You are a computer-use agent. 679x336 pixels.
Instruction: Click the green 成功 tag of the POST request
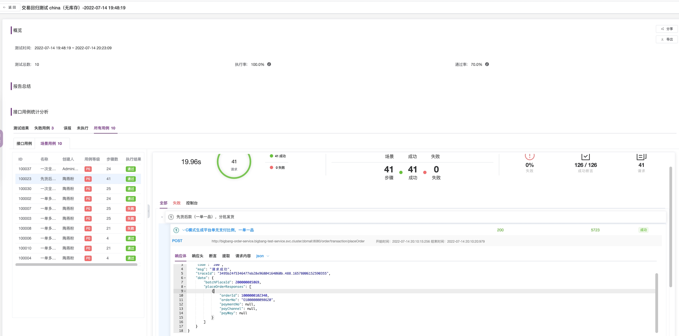pos(643,230)
